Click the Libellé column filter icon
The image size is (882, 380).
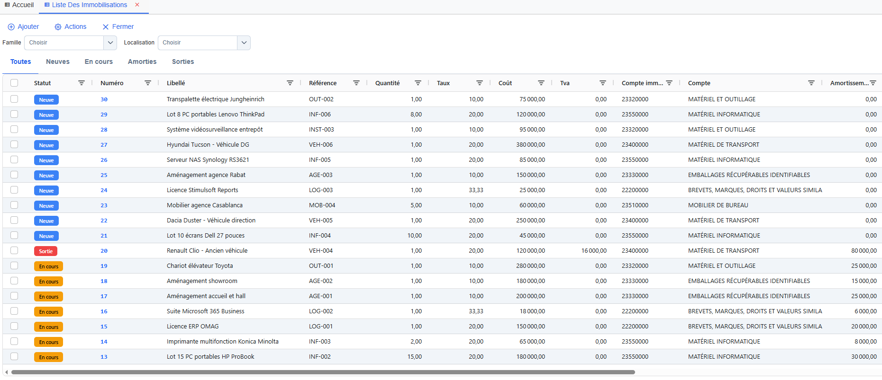290,83
